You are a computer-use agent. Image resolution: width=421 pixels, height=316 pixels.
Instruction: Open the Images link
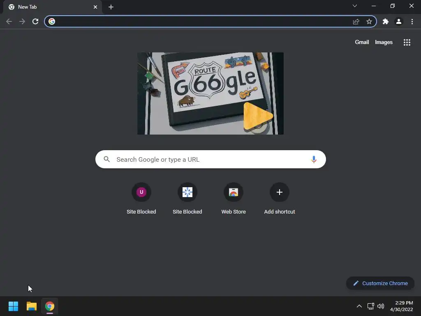(x=384, y=42)
